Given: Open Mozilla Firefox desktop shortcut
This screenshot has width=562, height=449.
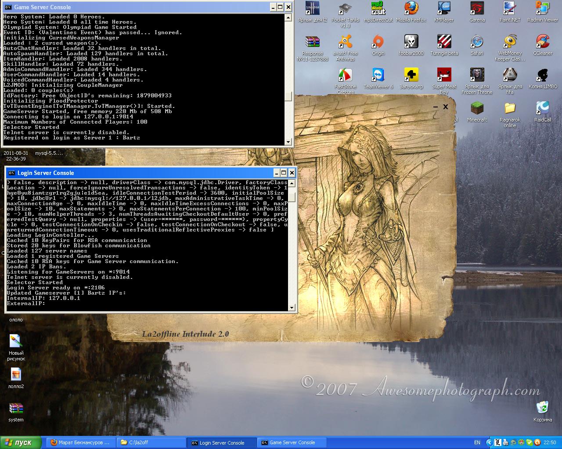Looking at the screenshot, I should pos(411,12).
